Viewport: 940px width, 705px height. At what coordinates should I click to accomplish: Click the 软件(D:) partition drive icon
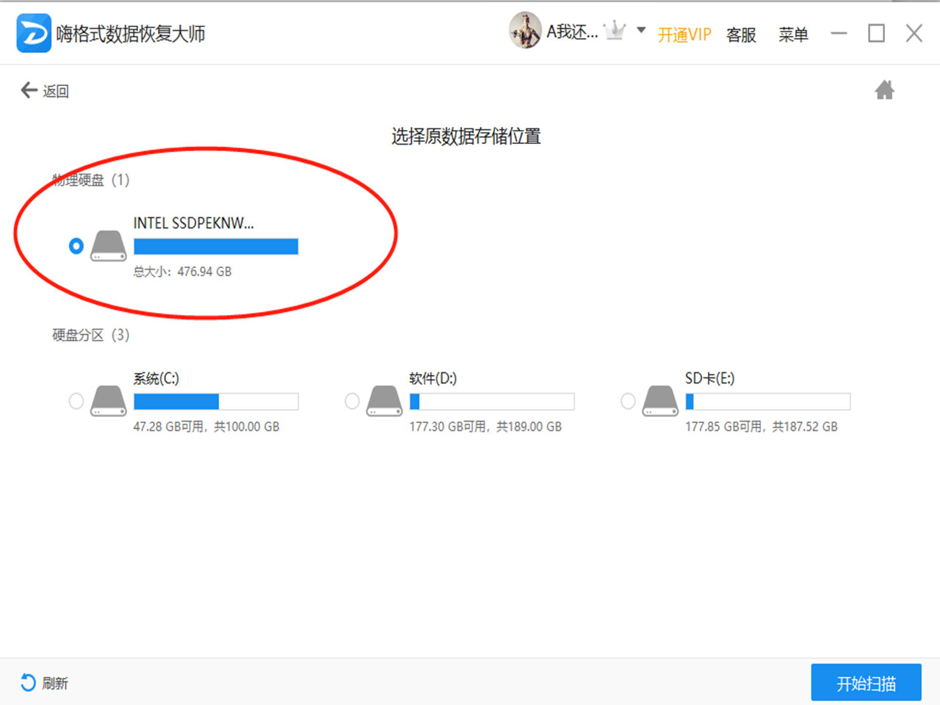pos(383,401)
